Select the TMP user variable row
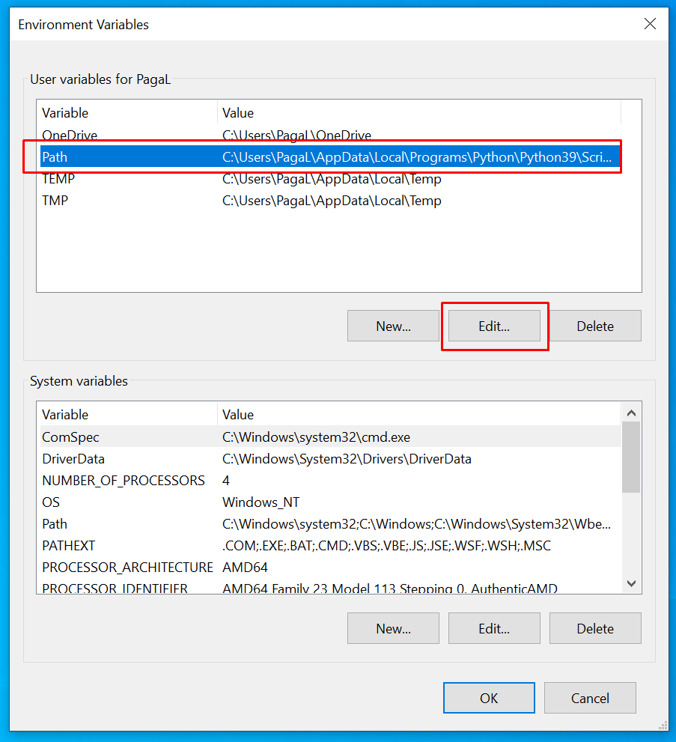The width and height of the screenshot is (676, 742). 55,201
